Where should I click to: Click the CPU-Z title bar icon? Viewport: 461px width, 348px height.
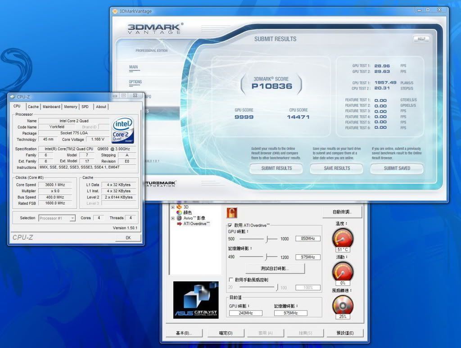pyautogui.click(x=12, y=97)
